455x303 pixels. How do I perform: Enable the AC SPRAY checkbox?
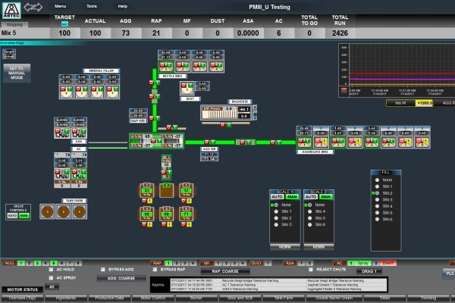point(51,278)
